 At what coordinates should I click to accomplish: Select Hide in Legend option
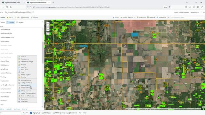coord(26,74)
